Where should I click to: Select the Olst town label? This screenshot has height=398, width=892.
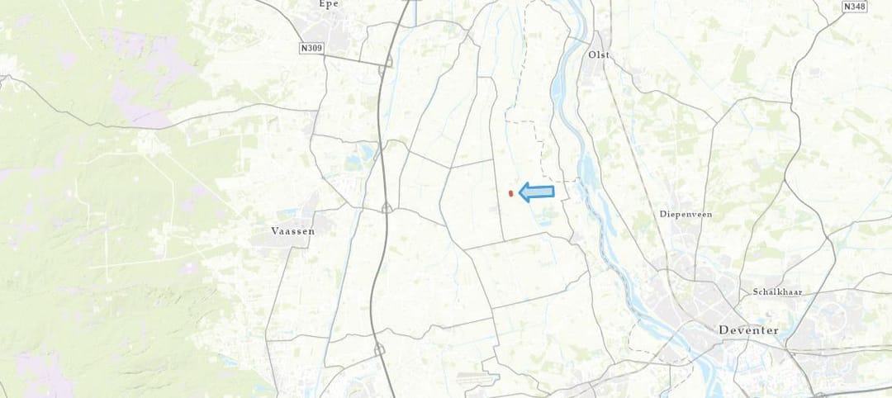pyautogui.click(x=598, y=54)
